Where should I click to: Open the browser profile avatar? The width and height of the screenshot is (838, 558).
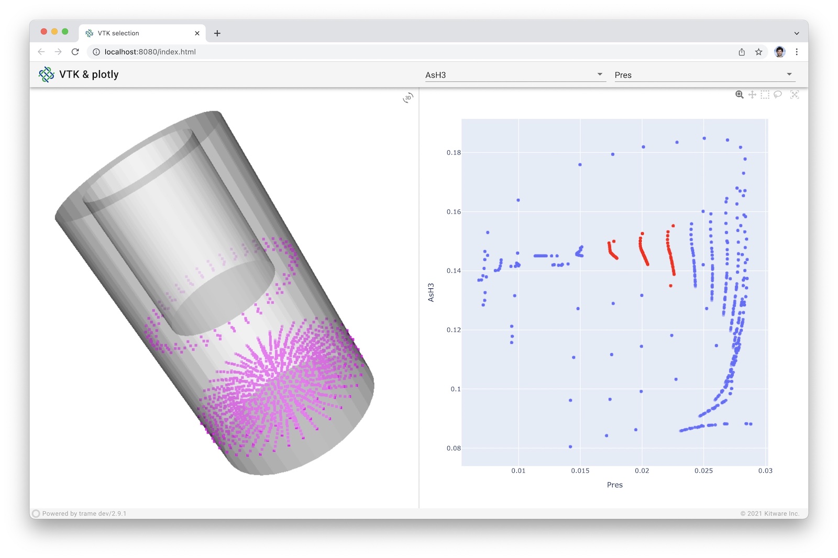780,52
